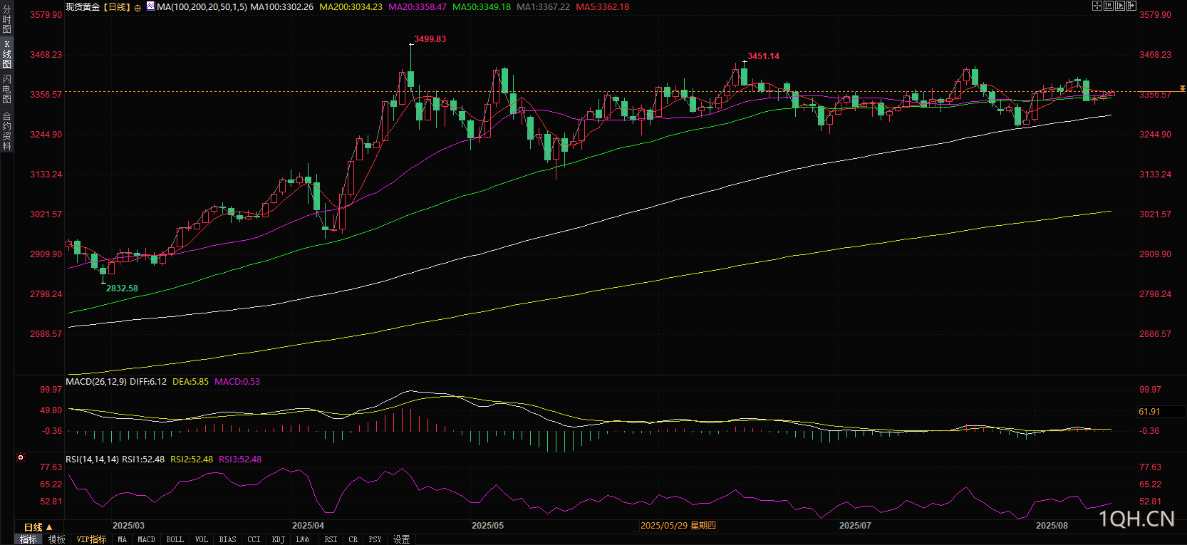
Task: Toggle the BOLL indicator
Action: 175,539
